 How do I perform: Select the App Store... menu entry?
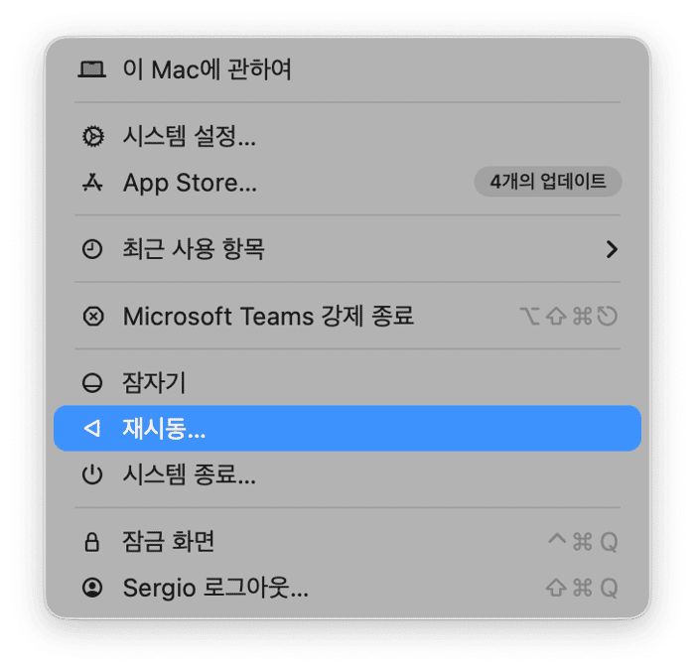pyautogui.click(x=190, y=183)
